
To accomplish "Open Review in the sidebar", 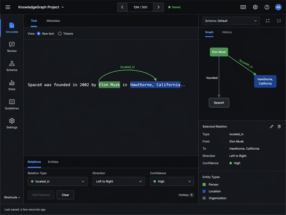I will coord(12,47).
